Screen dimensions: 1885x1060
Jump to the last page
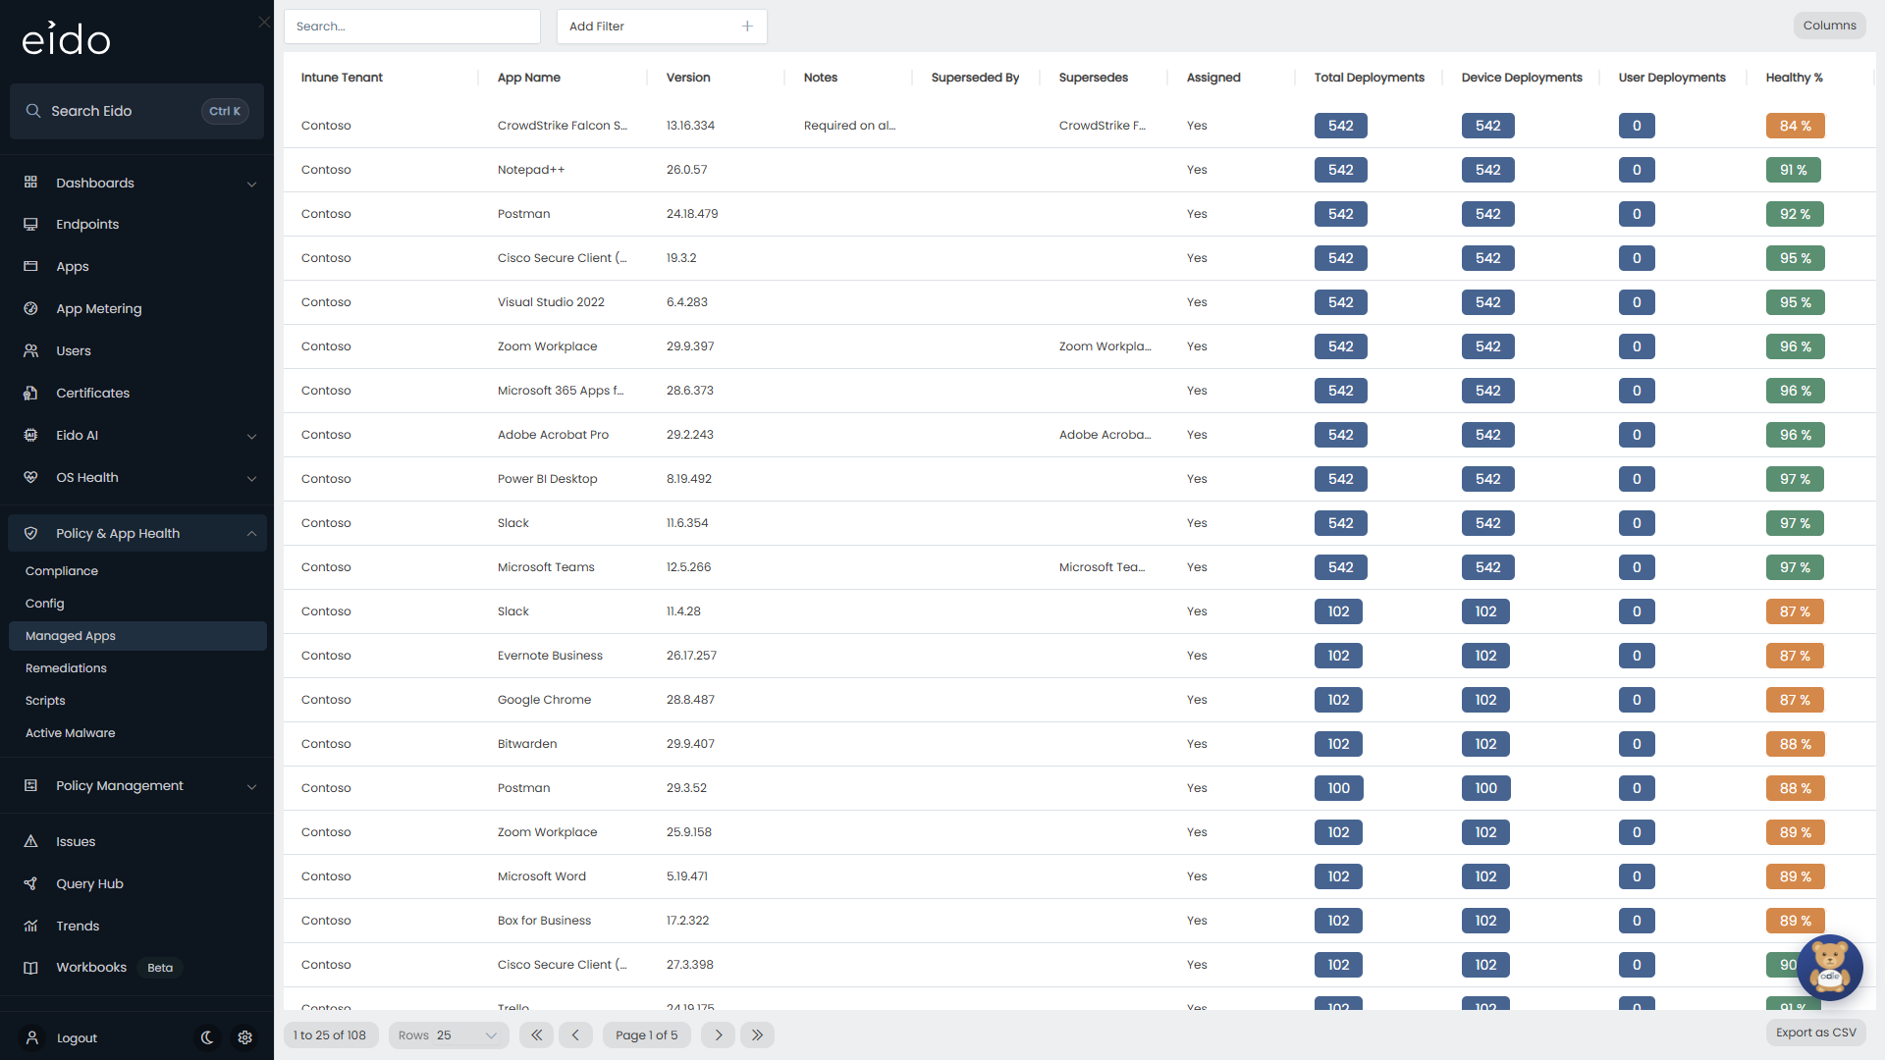tap(757, 1035)
